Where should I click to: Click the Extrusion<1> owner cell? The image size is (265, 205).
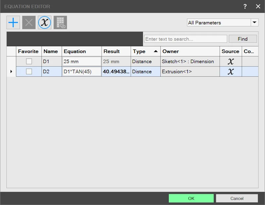pyautogui.click(x=190, y=72)
